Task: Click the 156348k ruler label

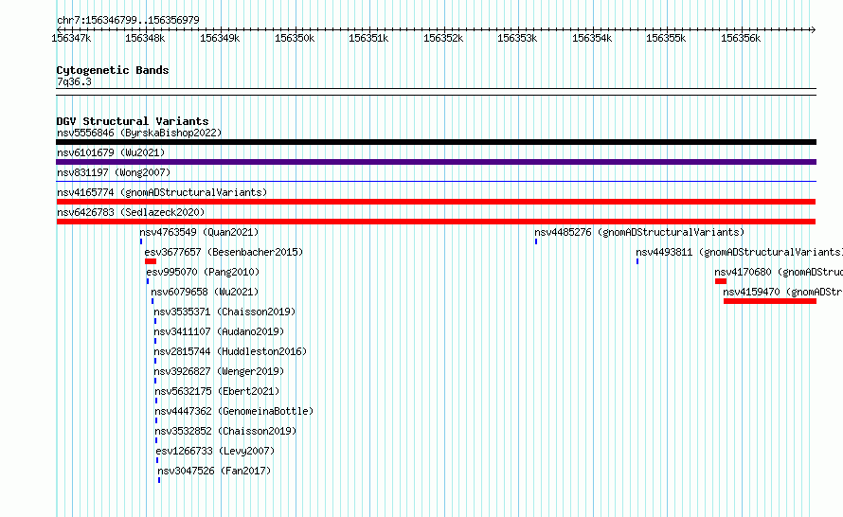Action: pyautogui.click(x=145, y=38)
